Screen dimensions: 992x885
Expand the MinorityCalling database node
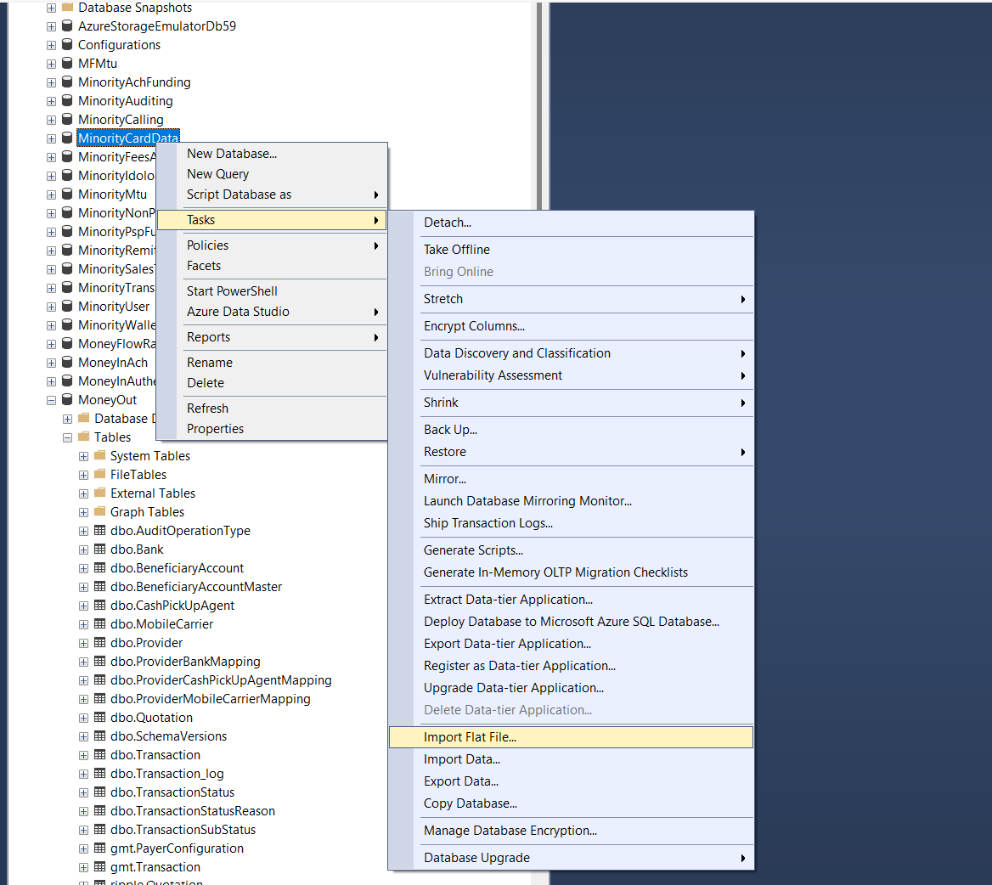pyautogui.click(x=51, y=120)
